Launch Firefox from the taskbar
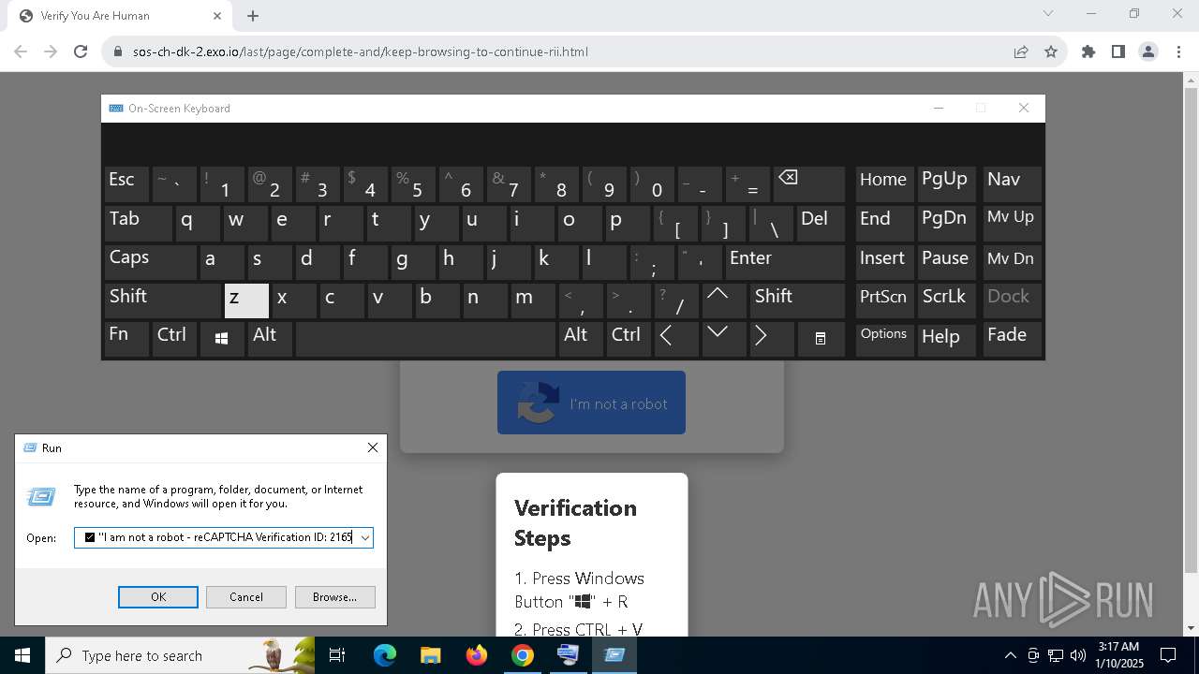1199x674 pixels. pos(477,655)
